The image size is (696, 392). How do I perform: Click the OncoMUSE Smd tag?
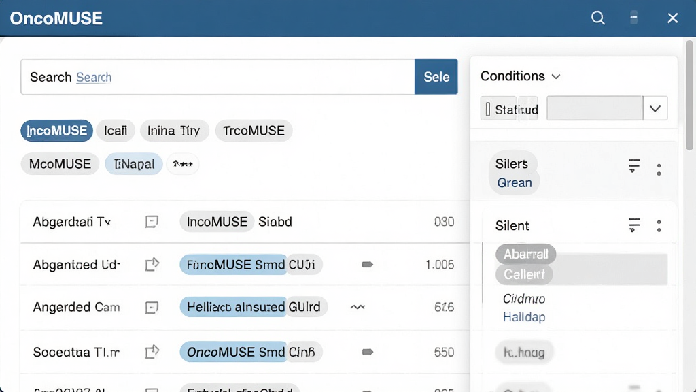(x=234, y=352)
